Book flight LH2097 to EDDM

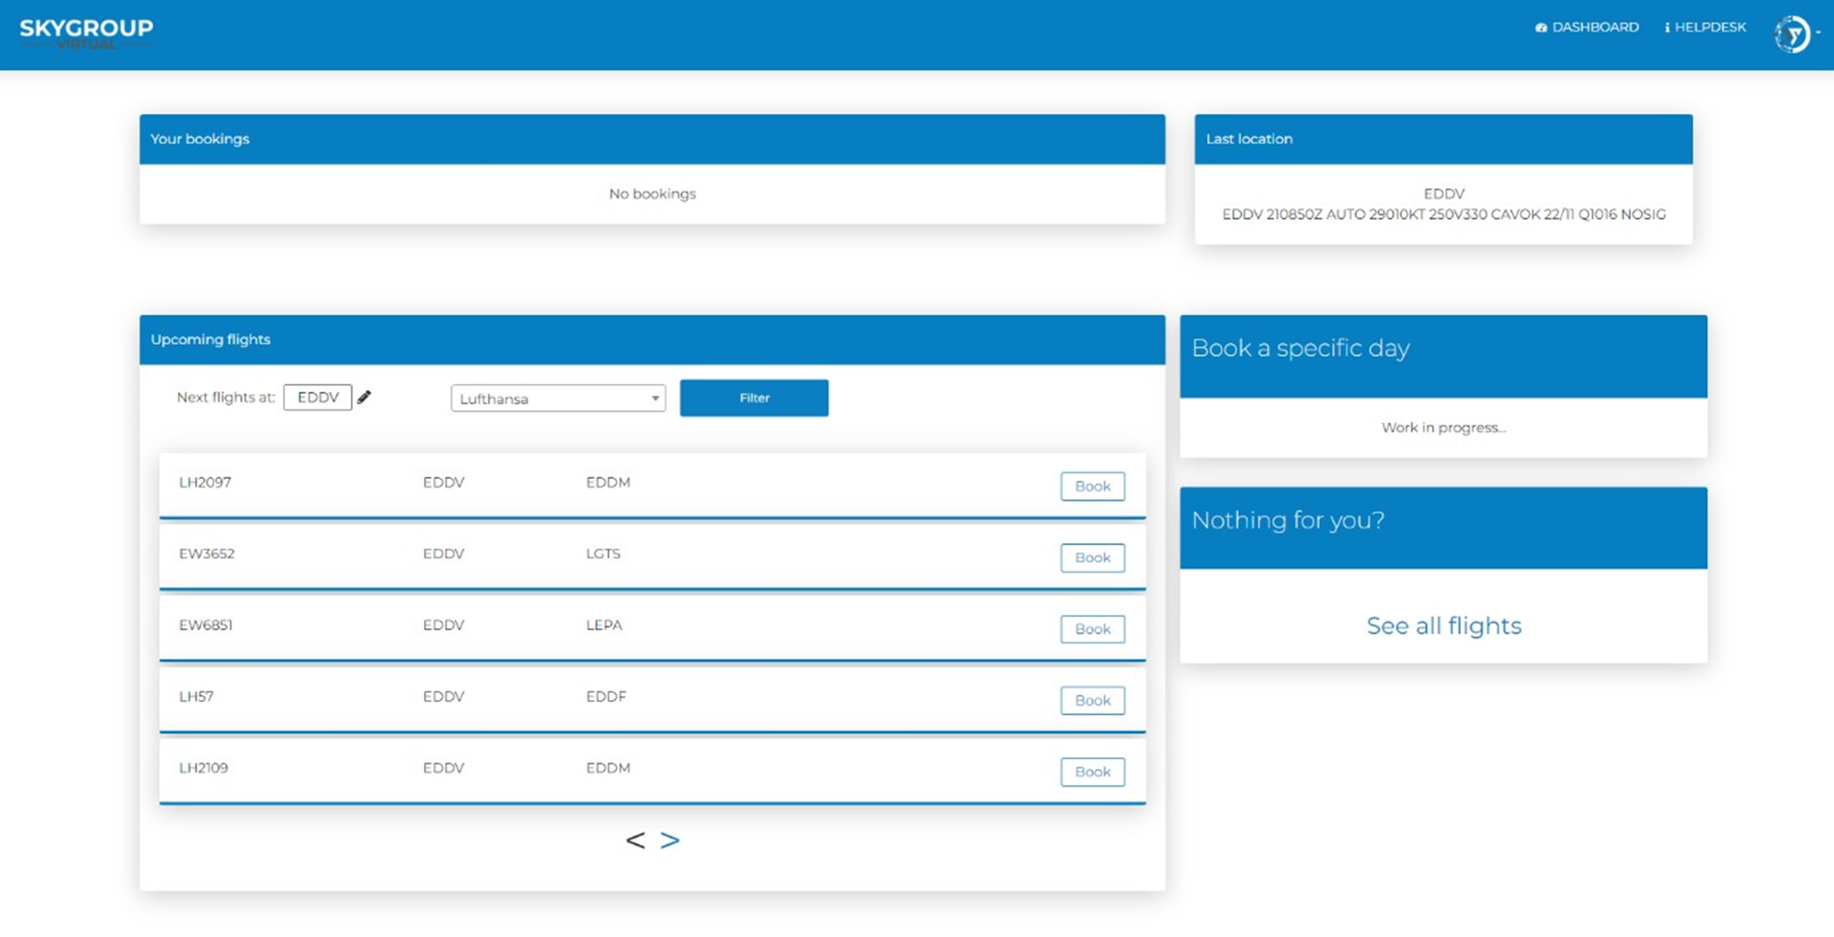(x=1092, y=486)
